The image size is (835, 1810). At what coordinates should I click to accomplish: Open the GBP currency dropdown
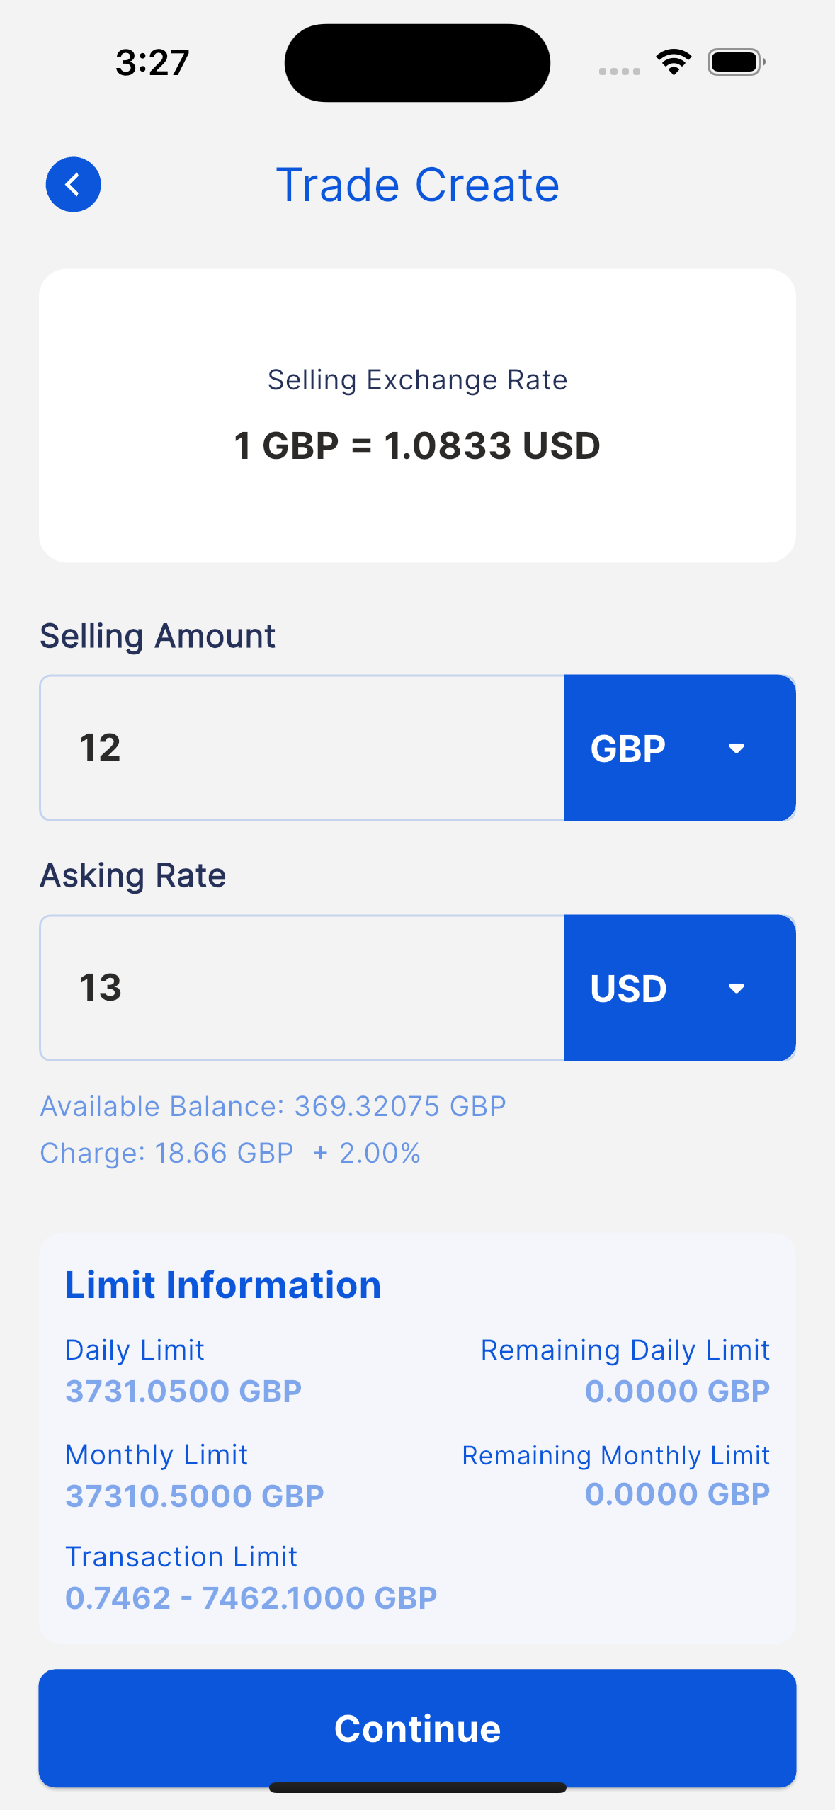coord(679,748)
